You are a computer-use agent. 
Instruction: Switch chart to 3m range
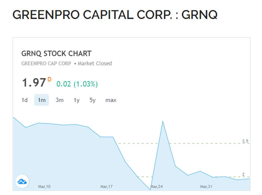click(59, 100)
